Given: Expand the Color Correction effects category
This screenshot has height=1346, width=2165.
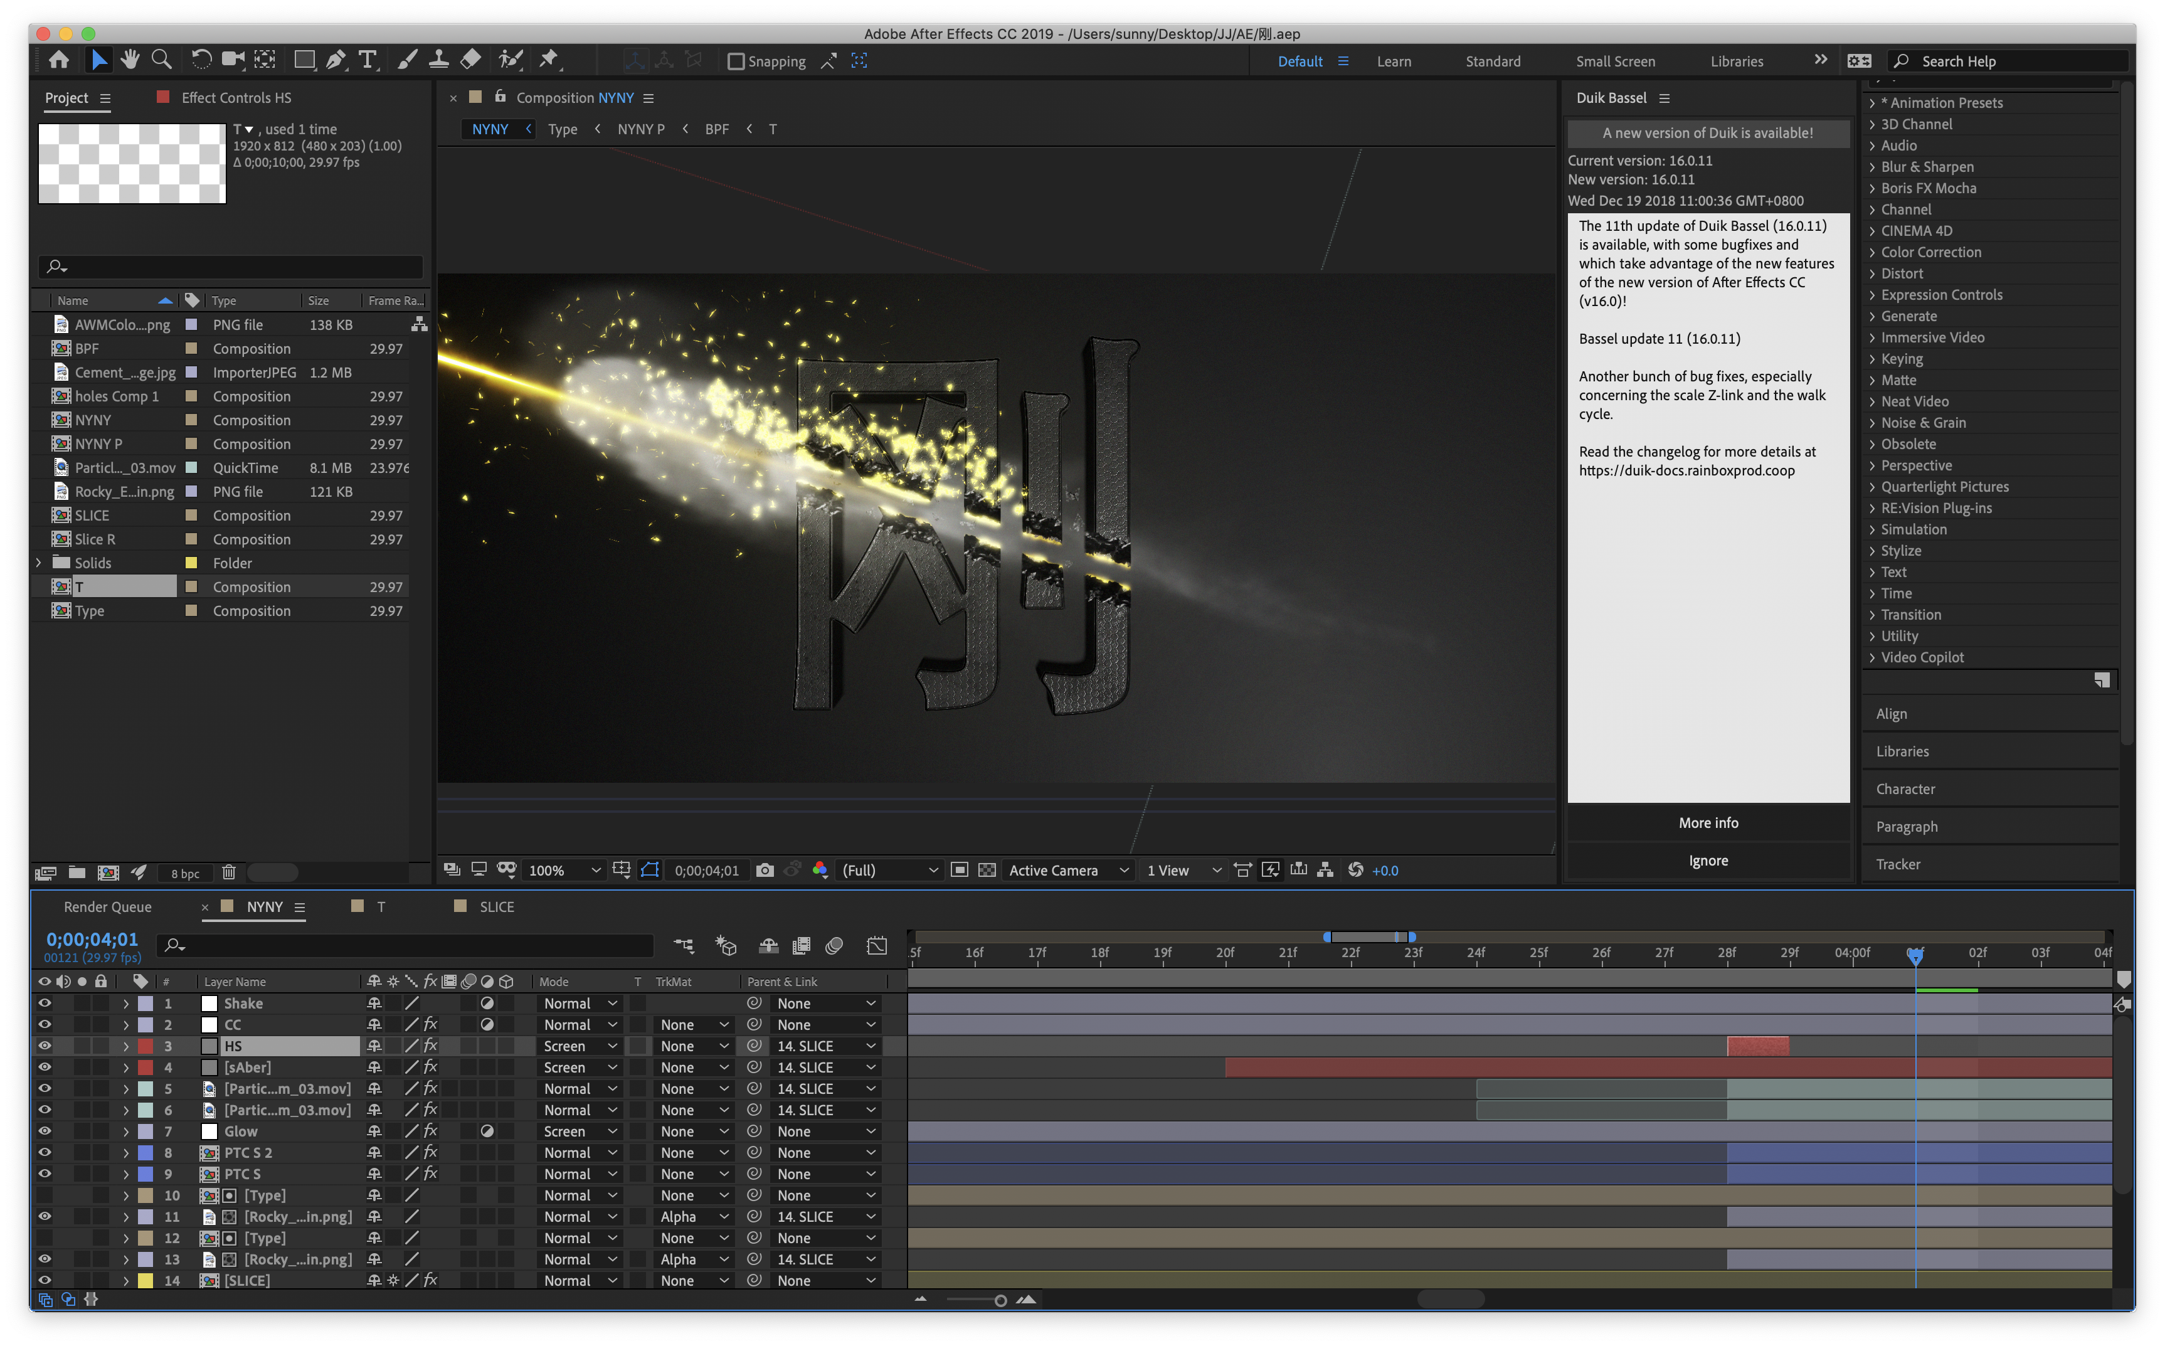Looking at the screenshot, I should coord(1872,252).
